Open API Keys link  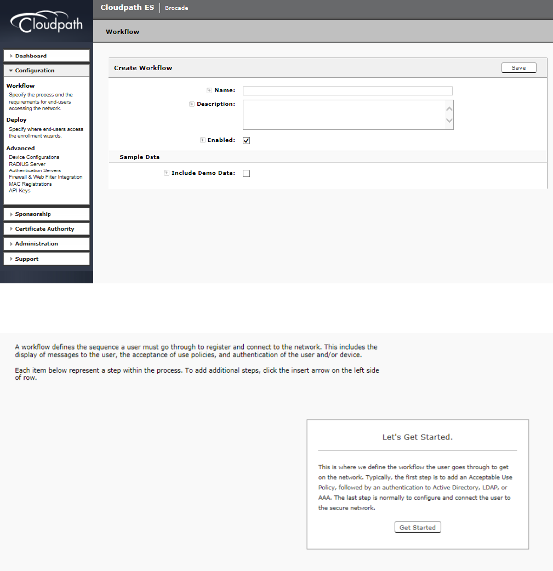click(20, 191)
